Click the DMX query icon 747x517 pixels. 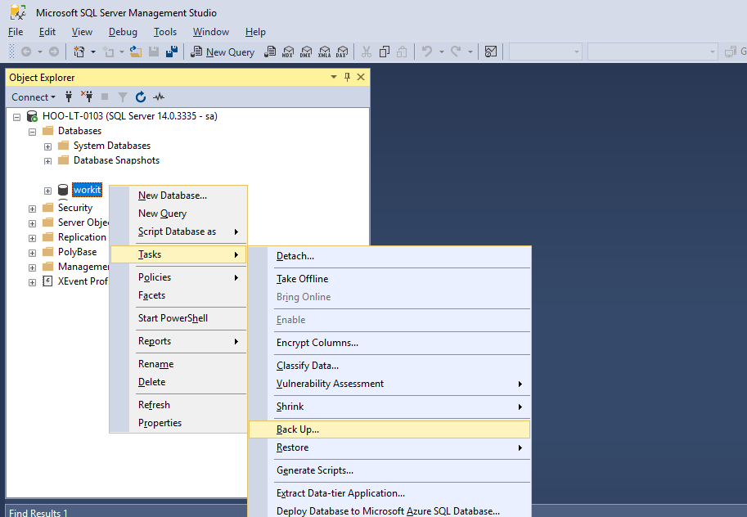click(306, 52)
